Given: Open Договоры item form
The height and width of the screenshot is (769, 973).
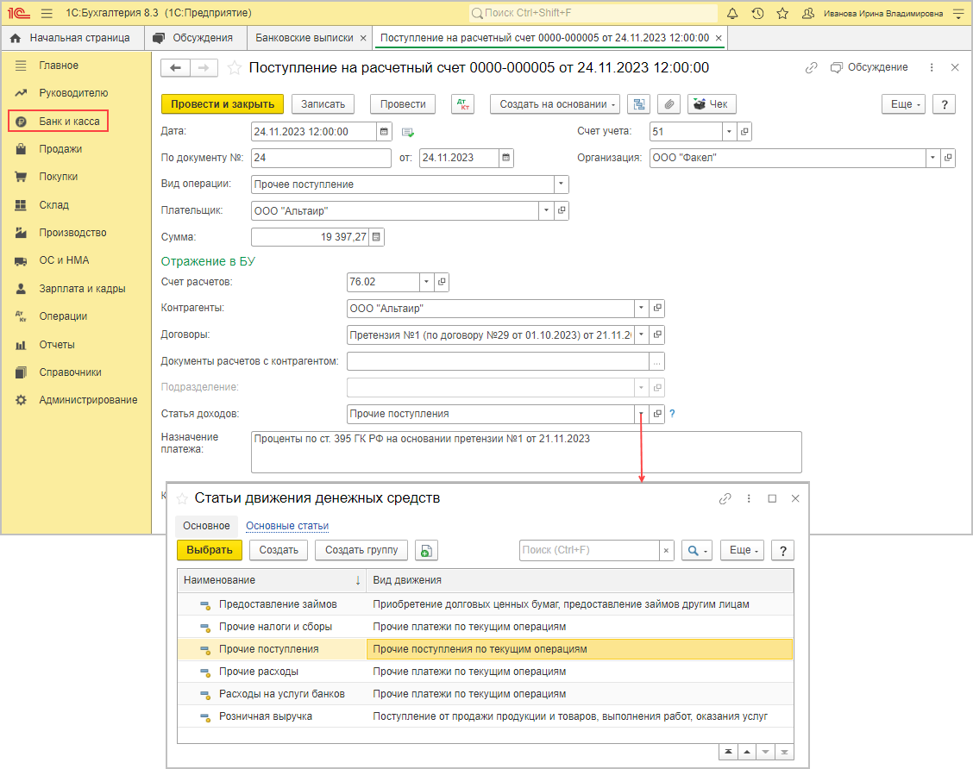Looking at the screenshot, I should point(657,334).
